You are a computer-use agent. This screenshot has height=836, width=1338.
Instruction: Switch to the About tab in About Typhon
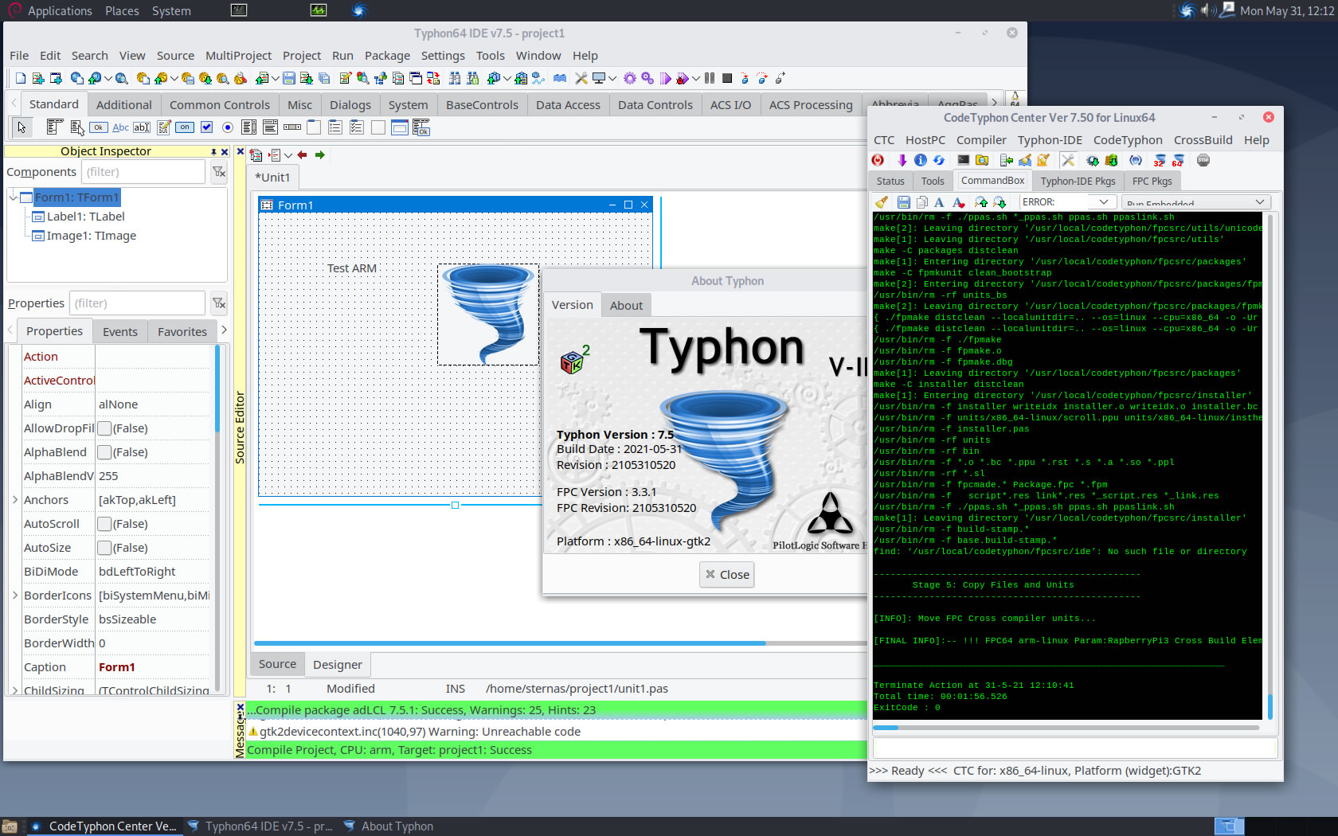pyautogui.click(x=626, y=306)
